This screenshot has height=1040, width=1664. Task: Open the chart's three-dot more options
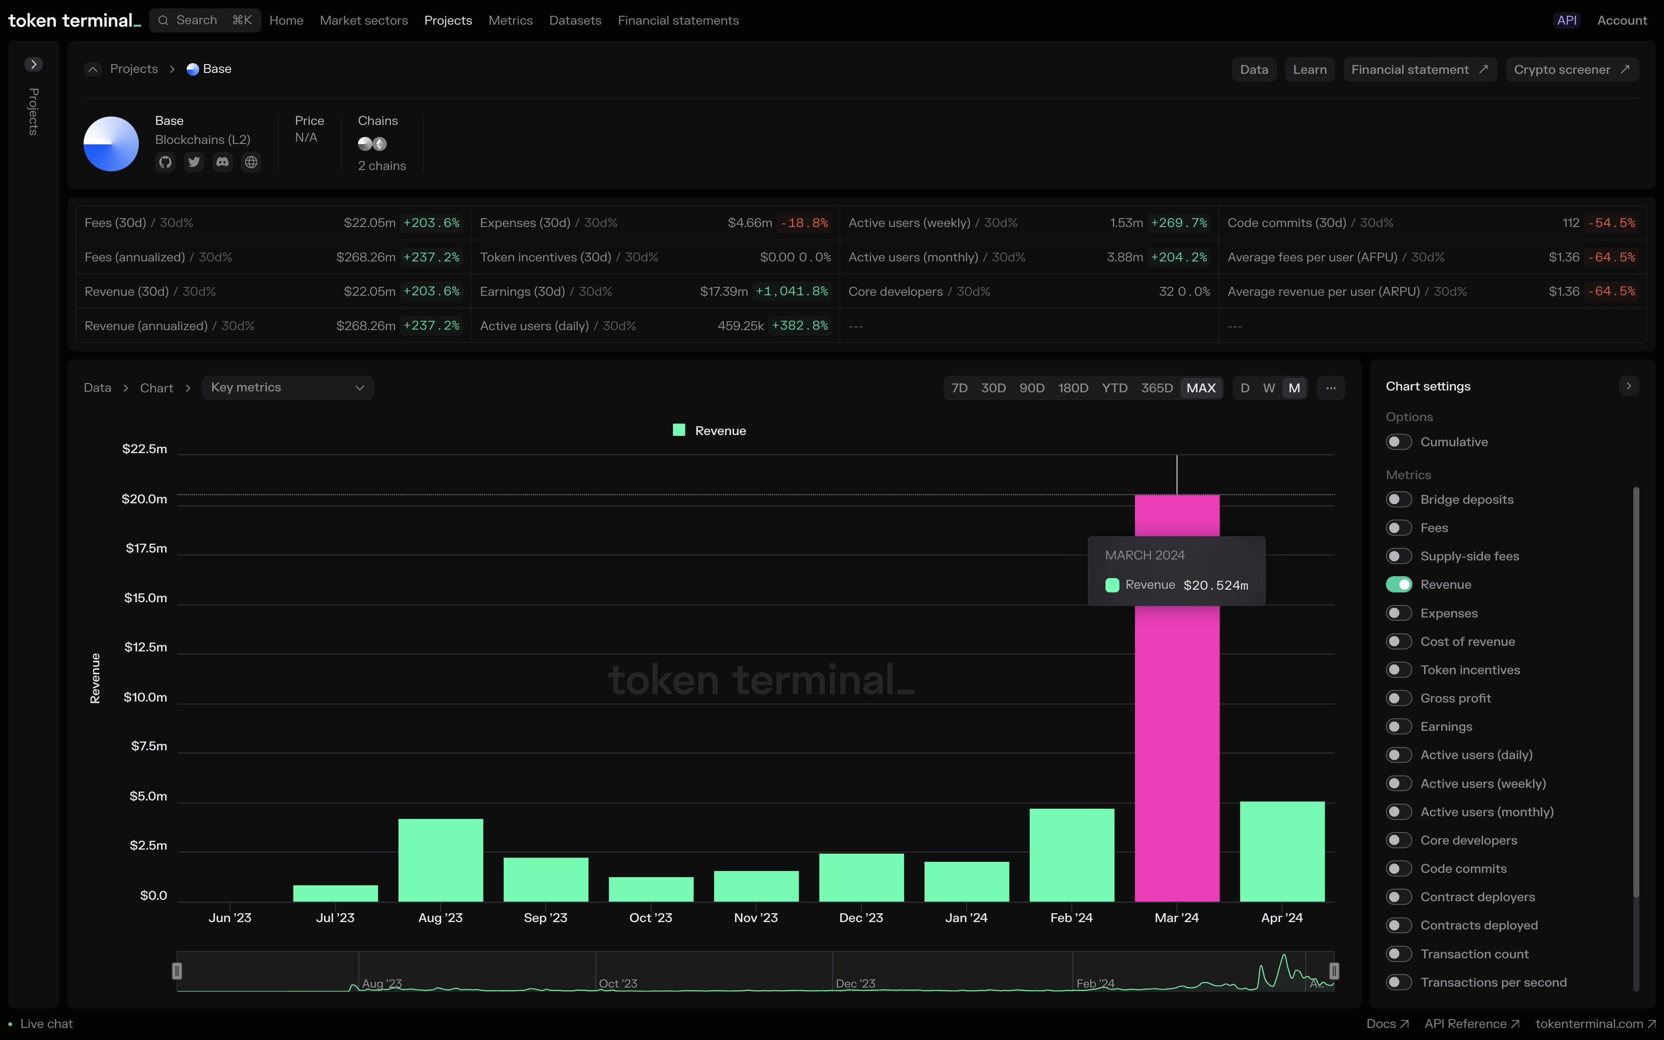1331,388
